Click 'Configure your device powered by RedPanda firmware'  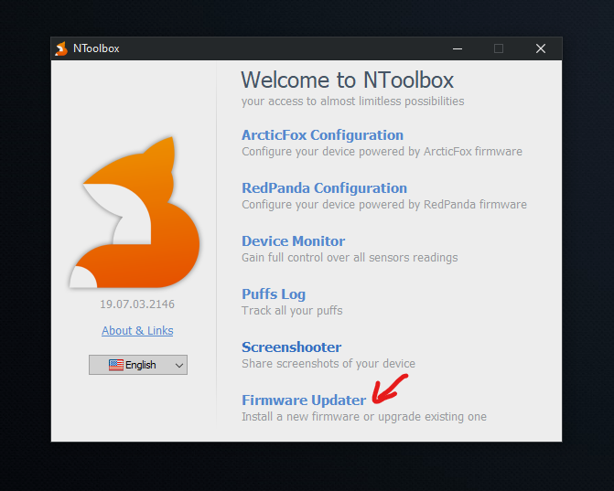(x=384, y=205)
